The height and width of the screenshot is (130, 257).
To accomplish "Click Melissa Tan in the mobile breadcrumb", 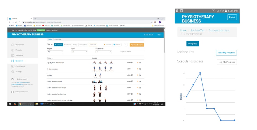I will 198,30.
